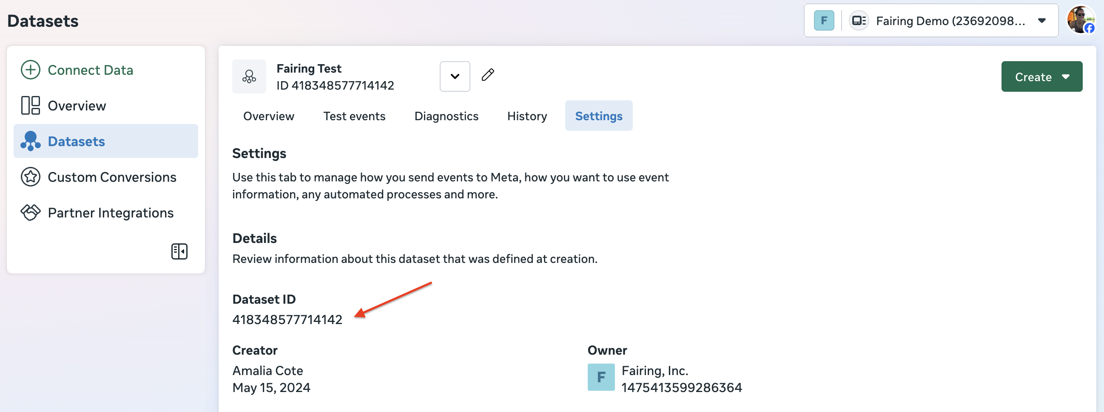Switch to the Overview tab of dataset
This screenshot has width=1104, height=412.
(269, 116)
